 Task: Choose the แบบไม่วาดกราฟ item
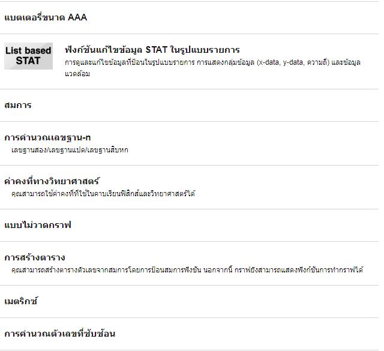[38, 225]
